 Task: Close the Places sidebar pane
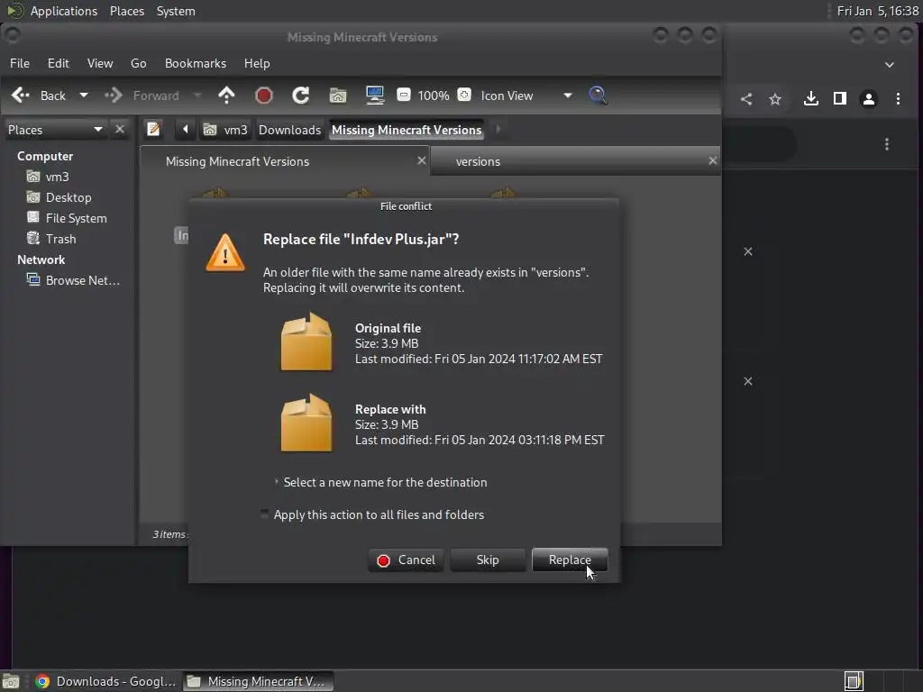[120, 129]
